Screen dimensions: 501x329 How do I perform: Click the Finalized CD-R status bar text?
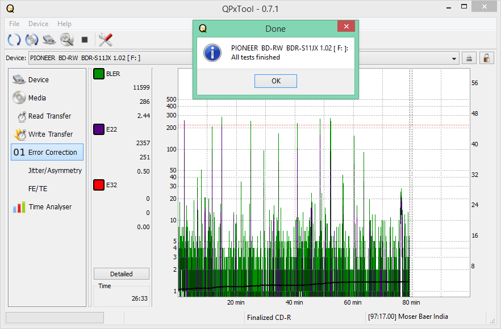click(269, 318)
